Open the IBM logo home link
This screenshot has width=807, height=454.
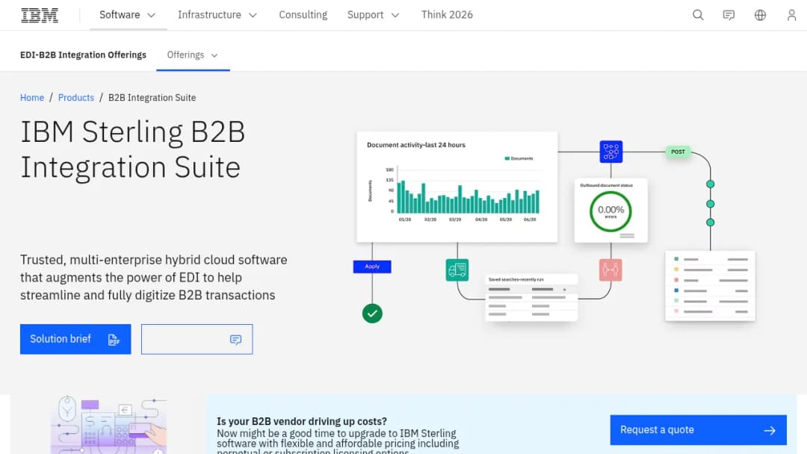click(40, 16)
